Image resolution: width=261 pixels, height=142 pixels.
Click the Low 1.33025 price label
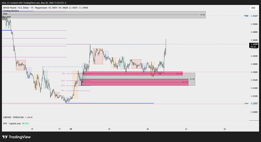point(251,103)
